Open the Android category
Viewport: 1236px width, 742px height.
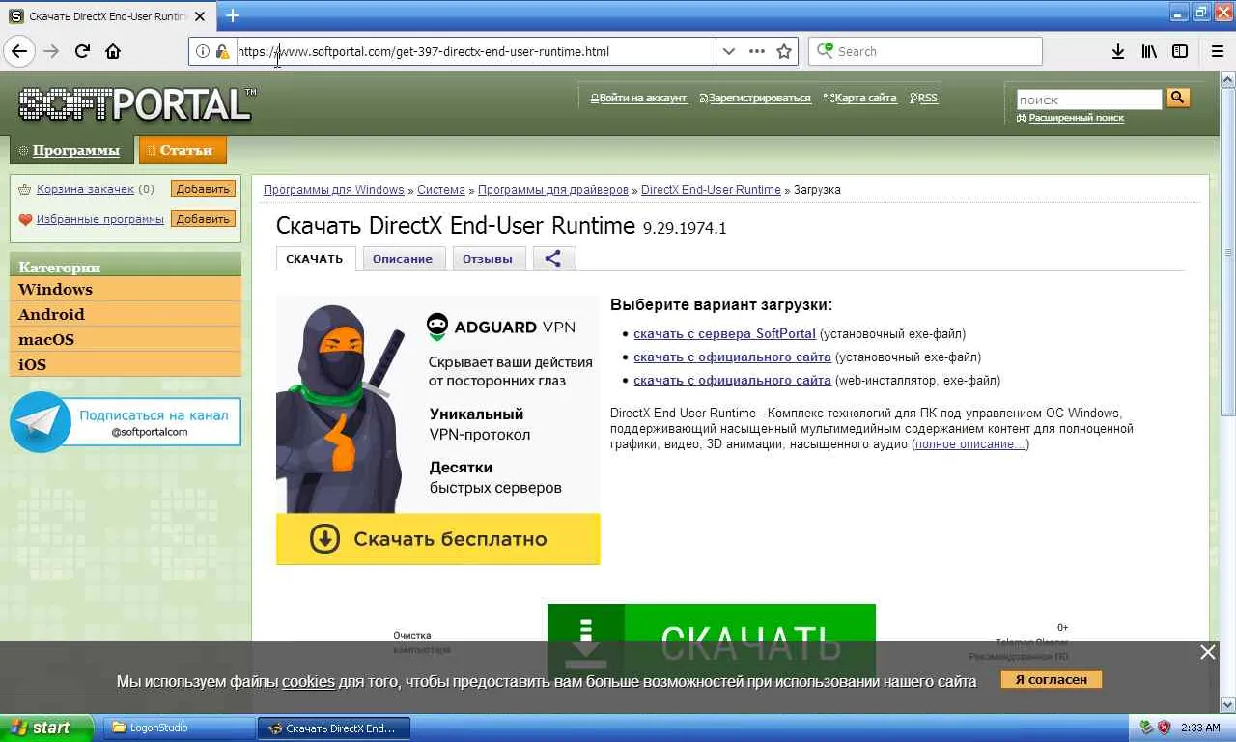pos(125,314)
